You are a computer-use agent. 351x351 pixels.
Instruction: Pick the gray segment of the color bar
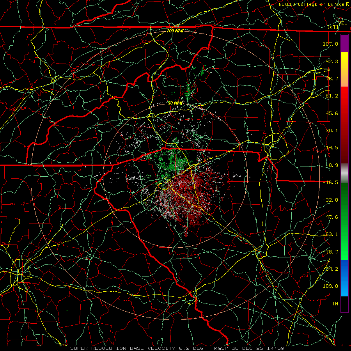tap(344, 174)
